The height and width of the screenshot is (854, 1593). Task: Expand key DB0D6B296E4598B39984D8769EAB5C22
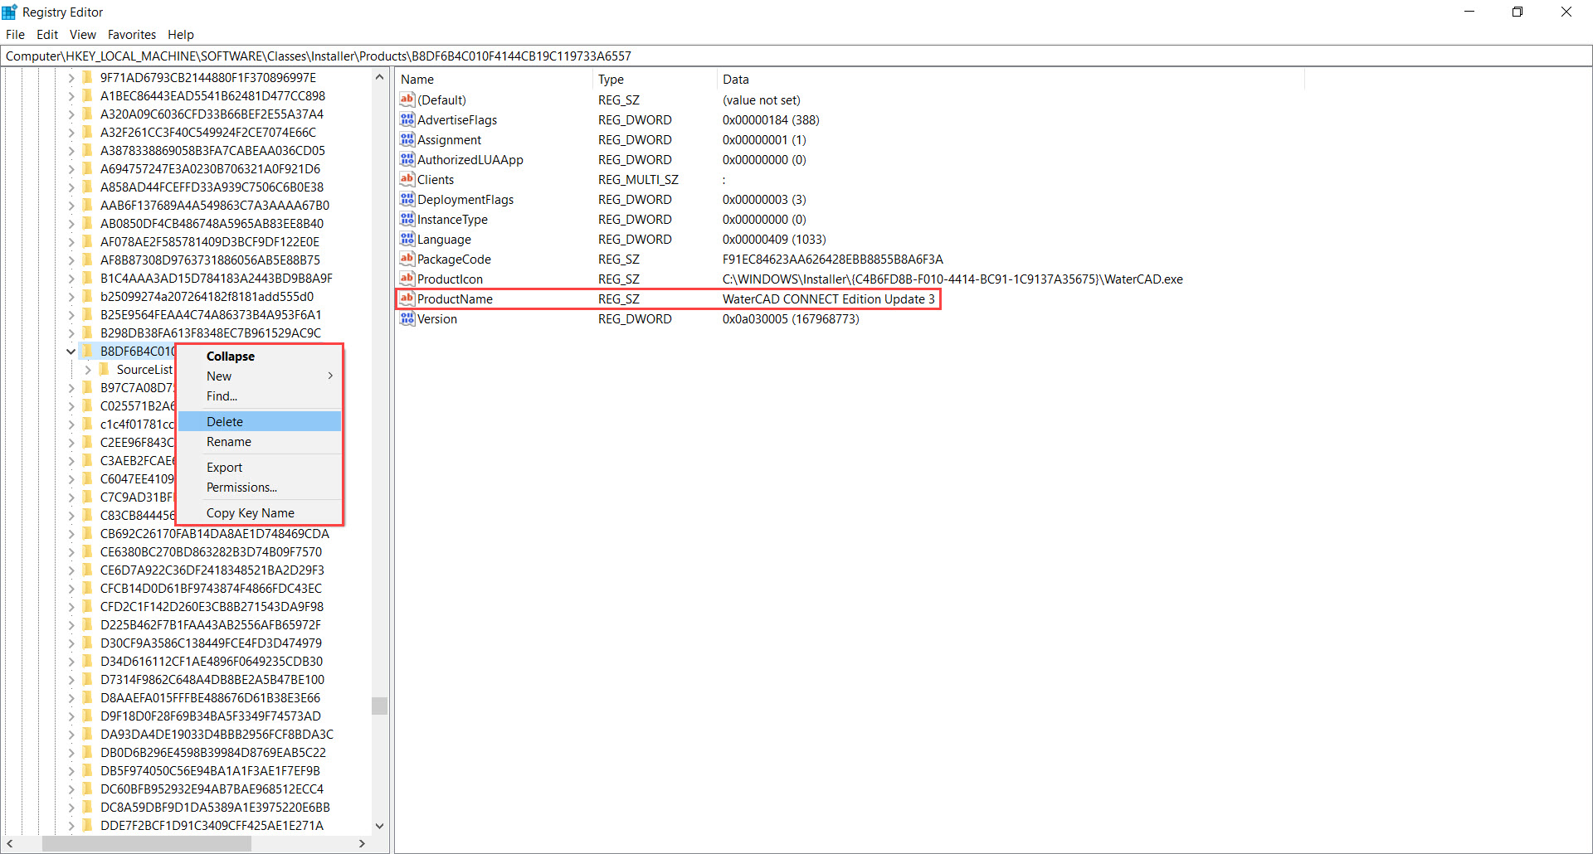pos(71,753)
